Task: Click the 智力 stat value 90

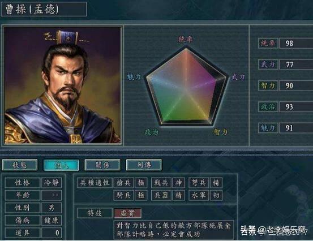Action: click(296, 85)
